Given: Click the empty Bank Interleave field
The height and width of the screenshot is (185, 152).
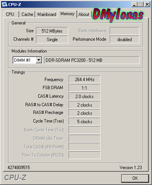Looking at the screenshot, I should coord(125,31).
